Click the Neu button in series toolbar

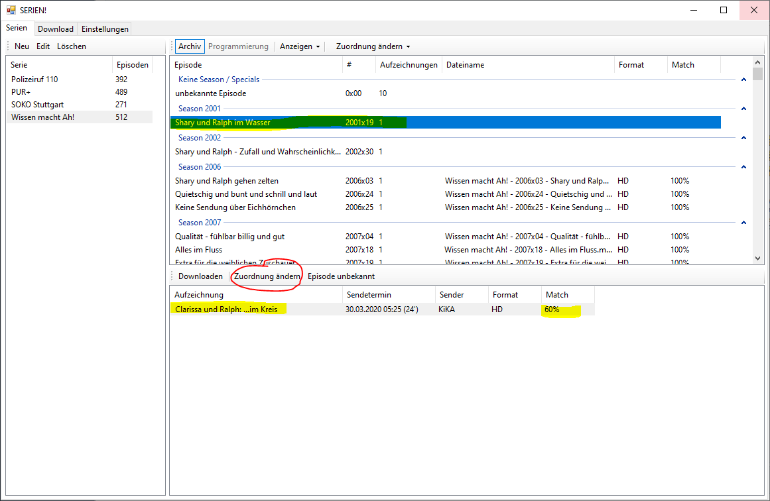[22, 46]
